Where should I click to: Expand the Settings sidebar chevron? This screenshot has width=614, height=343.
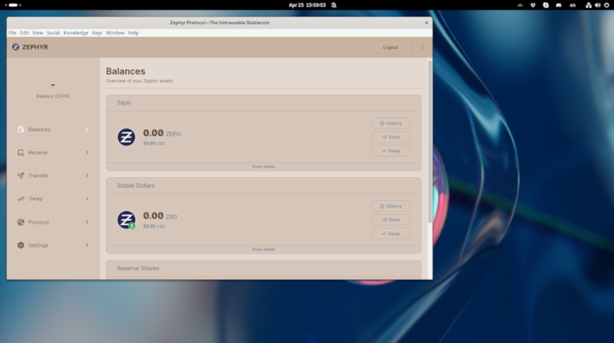click(x=87, y=245)
